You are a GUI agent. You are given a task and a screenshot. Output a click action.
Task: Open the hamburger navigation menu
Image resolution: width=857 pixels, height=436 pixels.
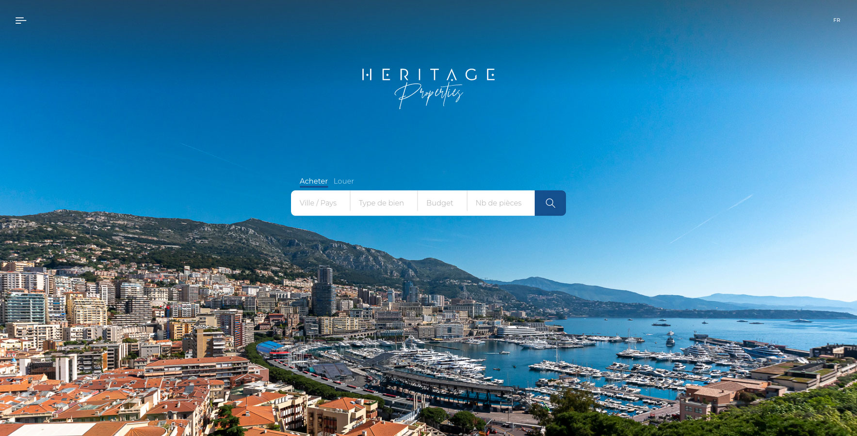click(x=21, y=20)
